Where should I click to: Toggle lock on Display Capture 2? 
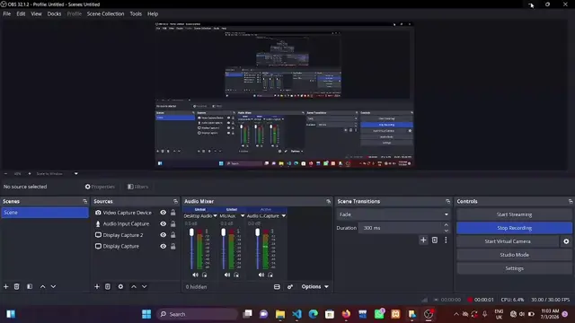[173, 235]
